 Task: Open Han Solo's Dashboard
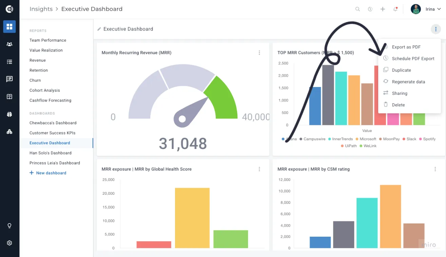coord(51,153)
